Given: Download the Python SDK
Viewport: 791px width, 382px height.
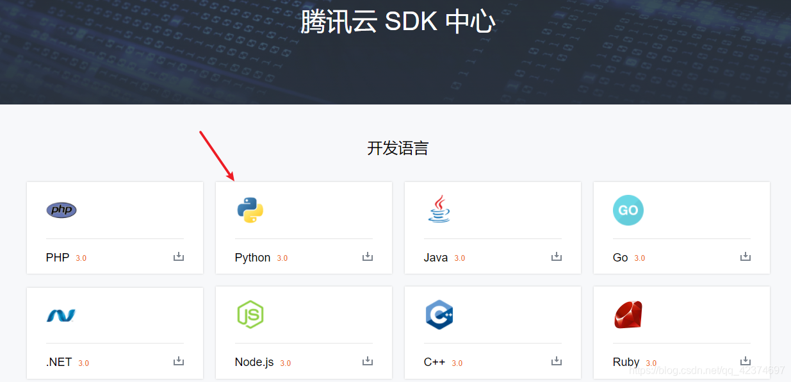Looking at the screenshot, I should [368, 256].
